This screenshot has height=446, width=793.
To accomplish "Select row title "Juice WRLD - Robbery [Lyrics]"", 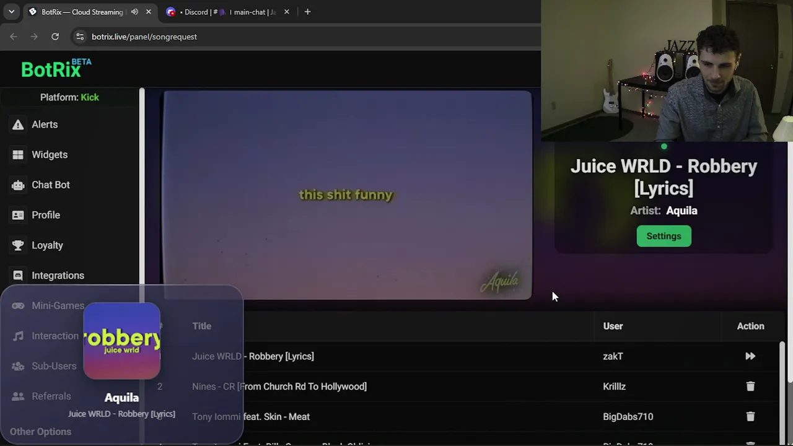I will 253,356.
